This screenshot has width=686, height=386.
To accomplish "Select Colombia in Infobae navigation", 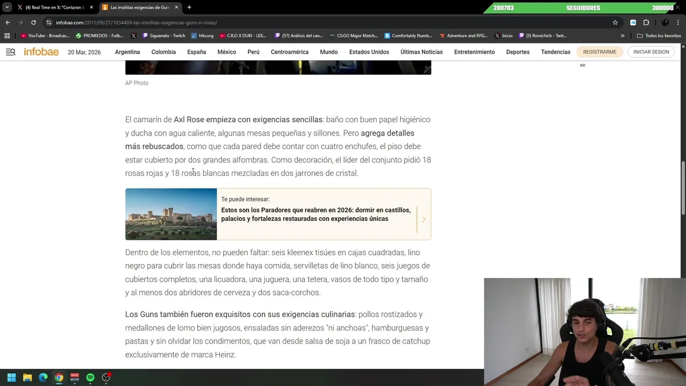I will pos(163,52).
